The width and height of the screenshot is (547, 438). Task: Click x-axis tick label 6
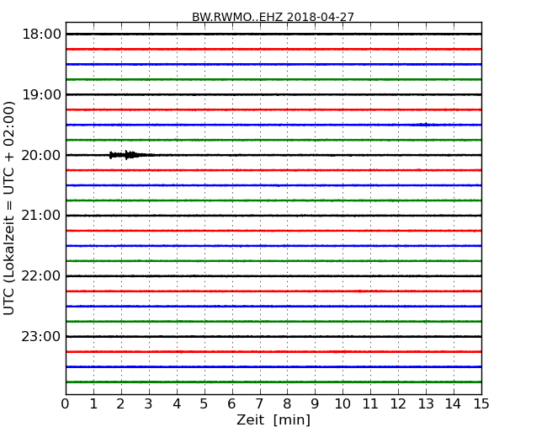231,404
